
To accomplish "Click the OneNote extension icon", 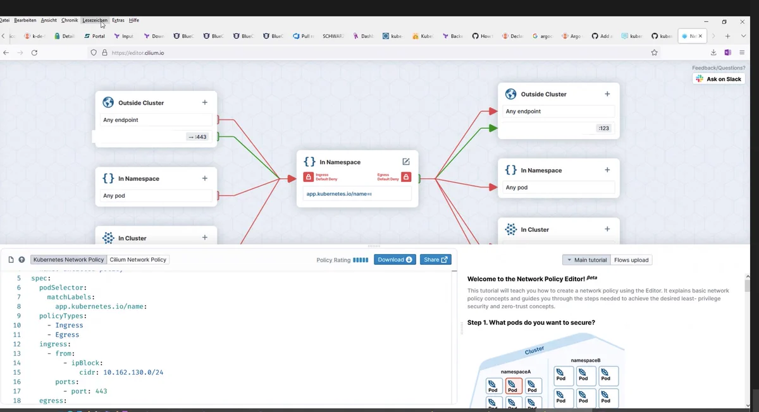I will [727, 52].
